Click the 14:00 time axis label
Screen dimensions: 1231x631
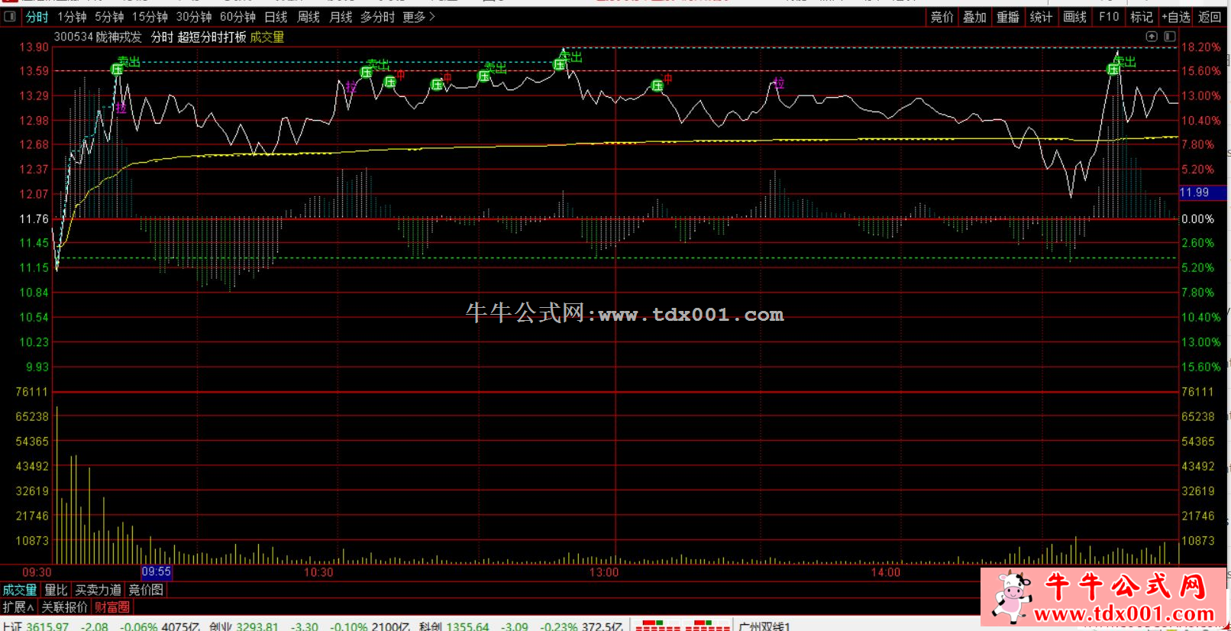[x=886, y=572]
